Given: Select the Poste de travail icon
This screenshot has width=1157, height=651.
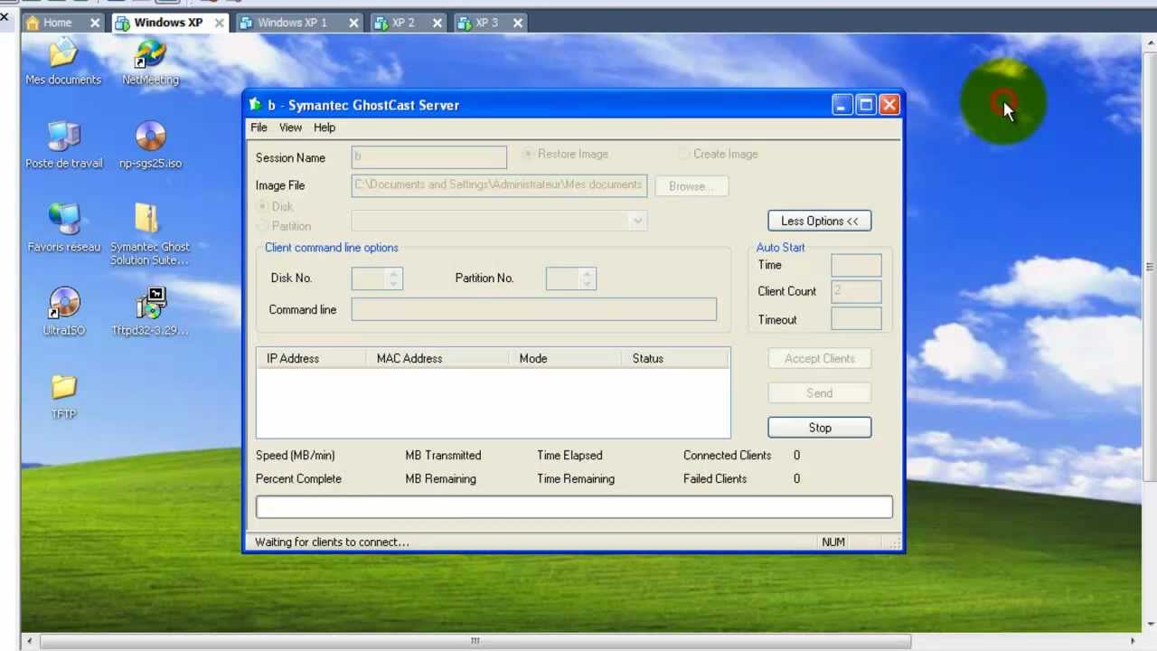Looking at the screenshot, I should pos(63,145).
